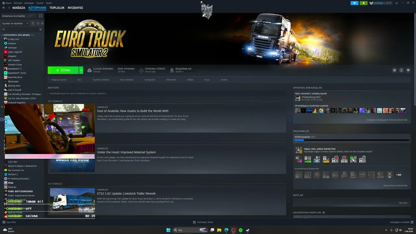Open the DLC game link

click(80, 80)
